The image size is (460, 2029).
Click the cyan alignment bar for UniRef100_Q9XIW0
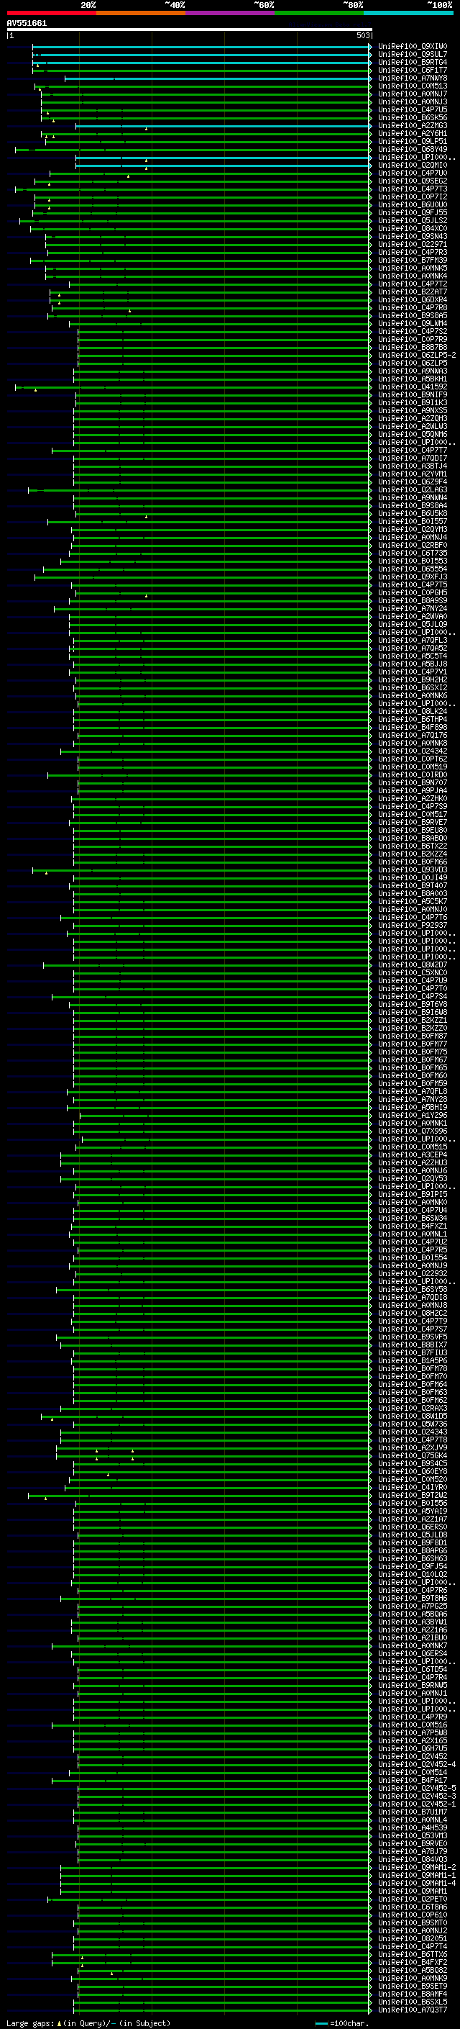pyautogui.click(x=201, y=48)
